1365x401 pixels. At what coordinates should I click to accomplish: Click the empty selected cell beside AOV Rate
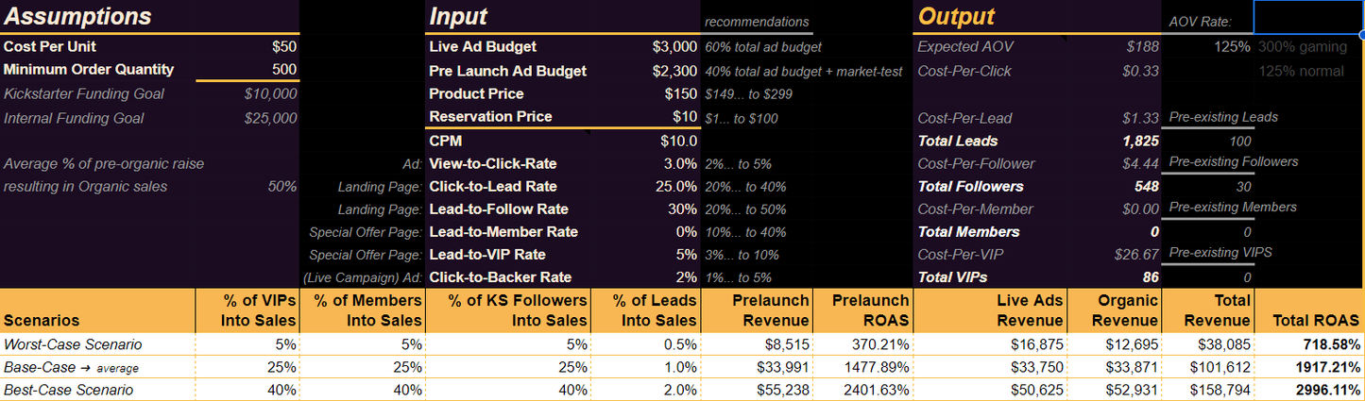point(1307,17)
